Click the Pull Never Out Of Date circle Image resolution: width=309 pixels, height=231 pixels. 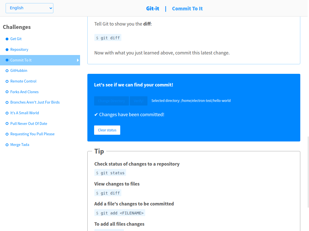click(x=7, y=123)
